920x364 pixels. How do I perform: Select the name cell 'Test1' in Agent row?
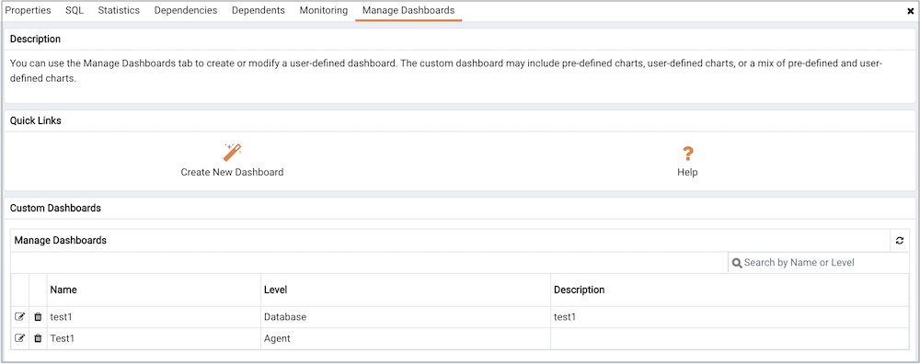(x=155, y=338)
